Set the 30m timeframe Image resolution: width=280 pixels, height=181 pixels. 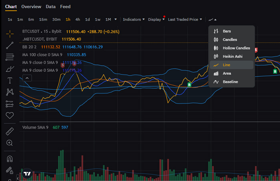56,20
